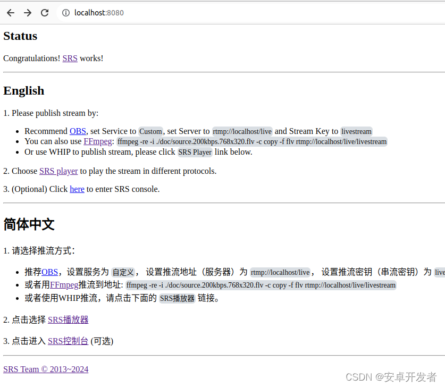
Task: Click the English rtmp://localhost/live server code
Action: [x=242, y=131]
